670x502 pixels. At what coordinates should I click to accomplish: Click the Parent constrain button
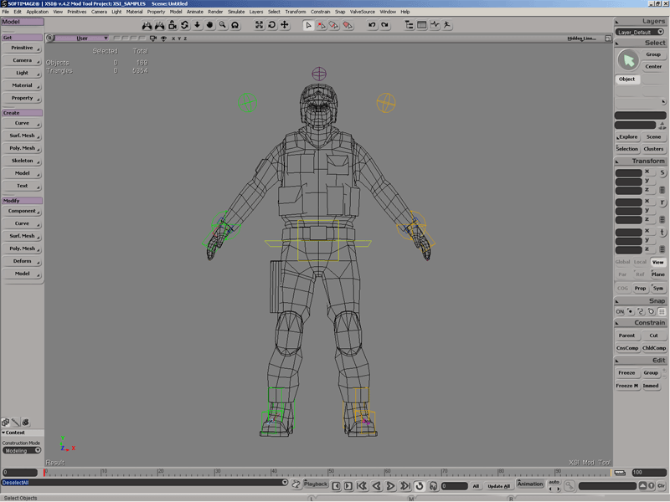(x=626, y=336)
